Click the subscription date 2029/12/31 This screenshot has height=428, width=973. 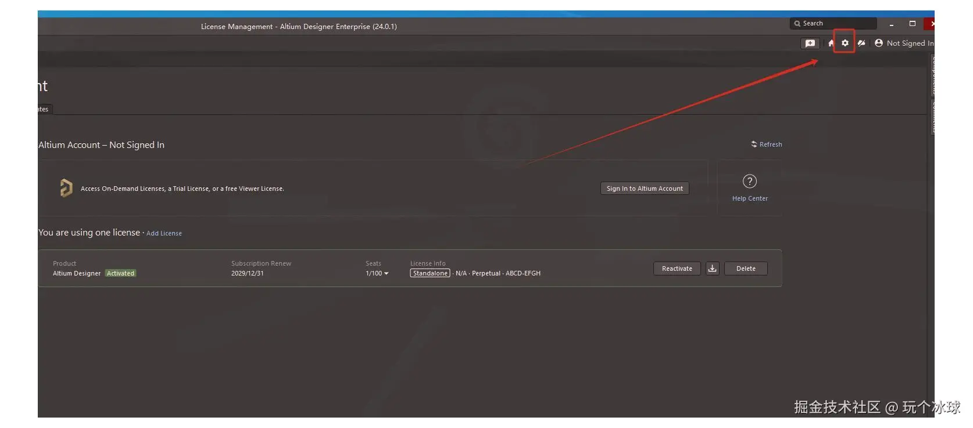248,273
